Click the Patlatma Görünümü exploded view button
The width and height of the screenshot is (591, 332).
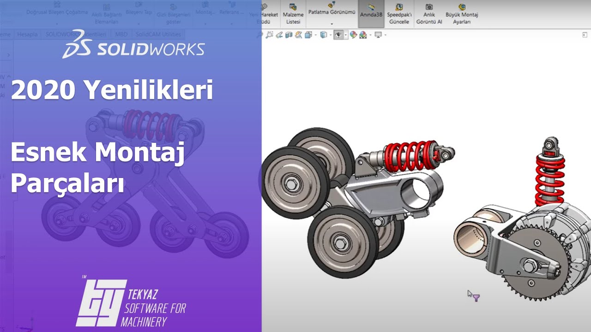332,9
